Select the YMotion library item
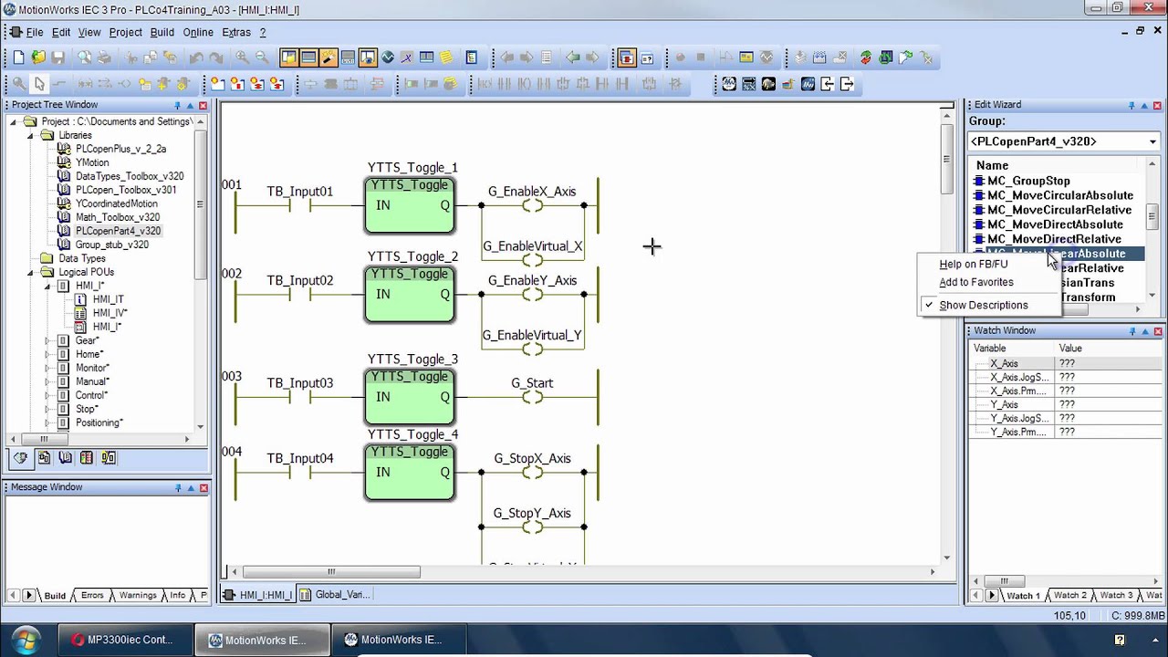The width and height of the screenshot is (1168, 657). click(92, 162)
